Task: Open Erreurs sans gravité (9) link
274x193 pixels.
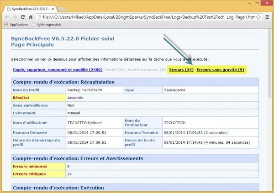Action: [x=221, y=70]
